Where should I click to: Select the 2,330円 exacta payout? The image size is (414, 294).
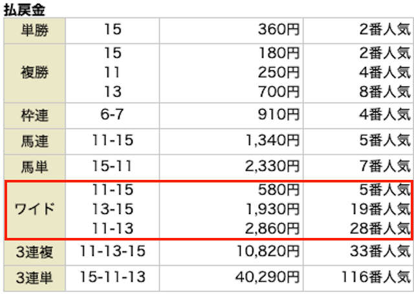(x=272, y=166)
